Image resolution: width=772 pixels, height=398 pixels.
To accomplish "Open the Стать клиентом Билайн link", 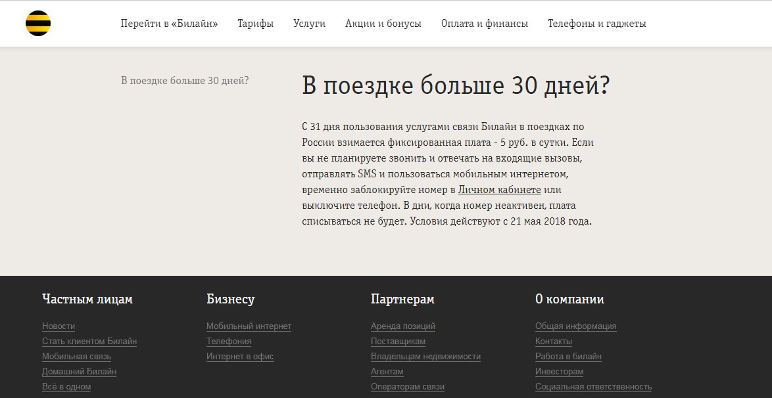I will pyautogui.click(x=89, y=342).
